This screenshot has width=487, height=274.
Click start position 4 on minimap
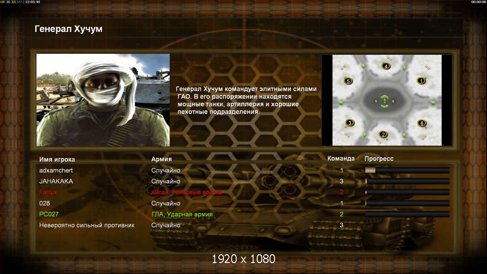click(386, 66)
